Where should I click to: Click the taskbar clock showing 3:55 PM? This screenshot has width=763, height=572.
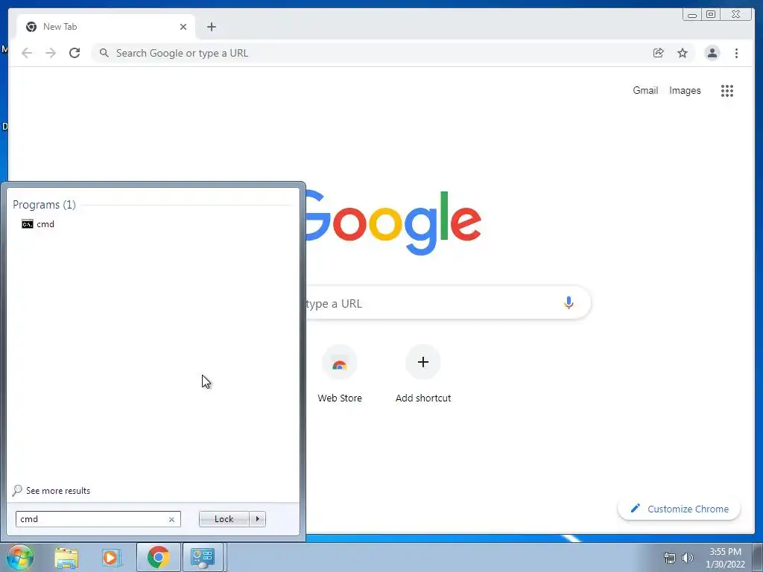tap(725, 558)
